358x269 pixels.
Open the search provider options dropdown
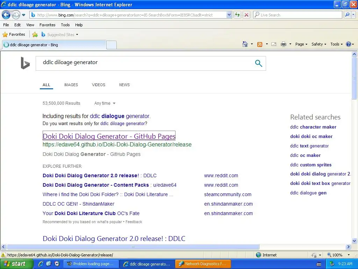(353, 15)
